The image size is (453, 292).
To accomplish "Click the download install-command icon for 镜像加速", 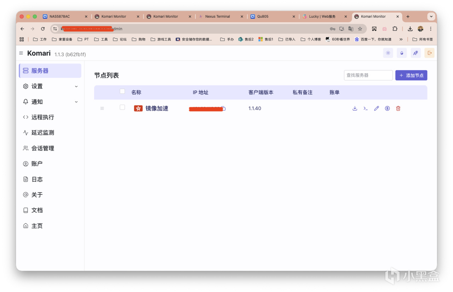I will coord(355,108).
